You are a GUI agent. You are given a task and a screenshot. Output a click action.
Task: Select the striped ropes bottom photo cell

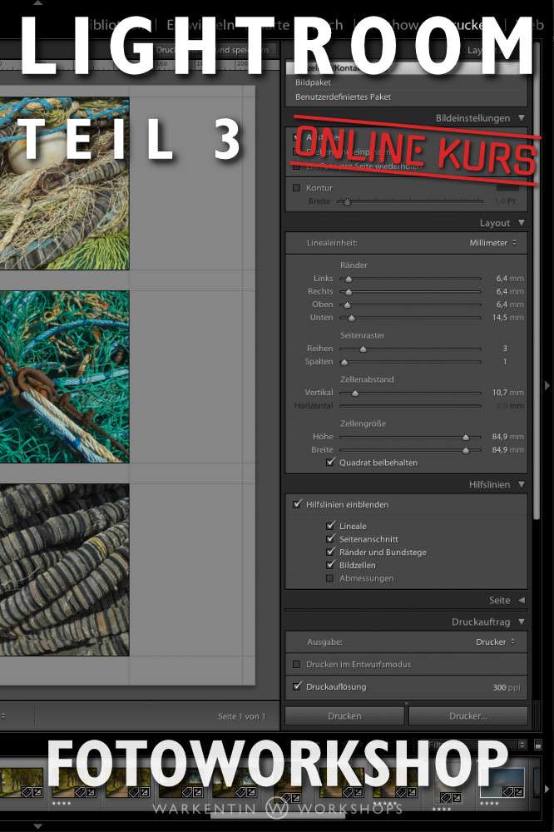(64, 569)
